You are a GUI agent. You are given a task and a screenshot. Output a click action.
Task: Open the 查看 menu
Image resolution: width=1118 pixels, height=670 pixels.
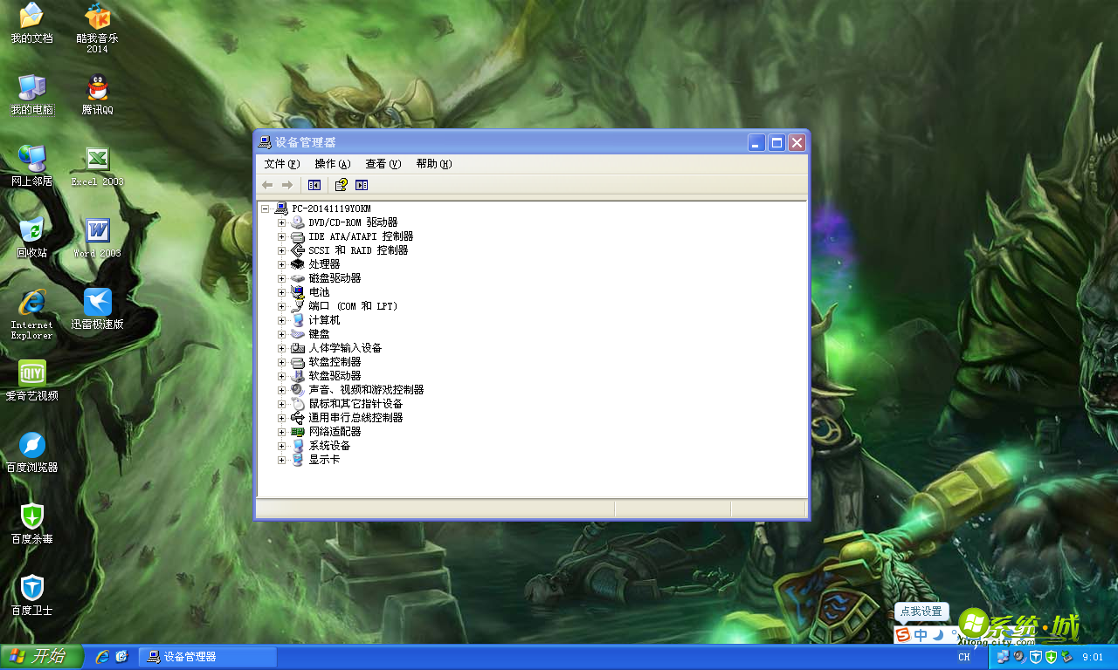pos(383,163)
